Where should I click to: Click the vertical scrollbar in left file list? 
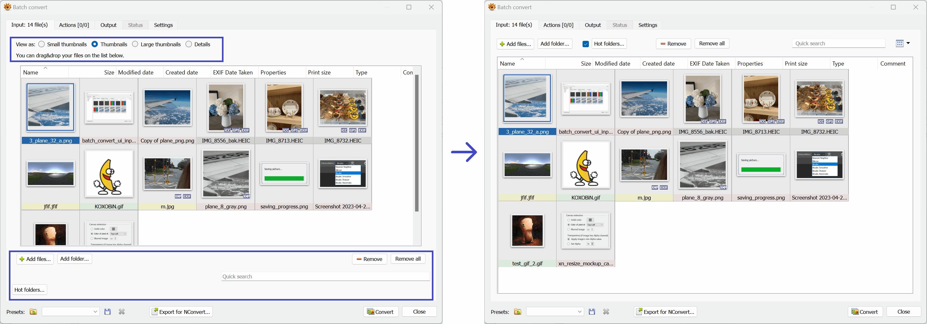pyautogui.click(x=417, y=144)
